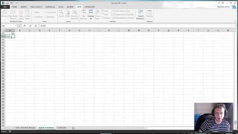238x134 pixels.
Task: Select the Subtotals sheet tab
Action: pyautogui.click(x=62, y=128)
